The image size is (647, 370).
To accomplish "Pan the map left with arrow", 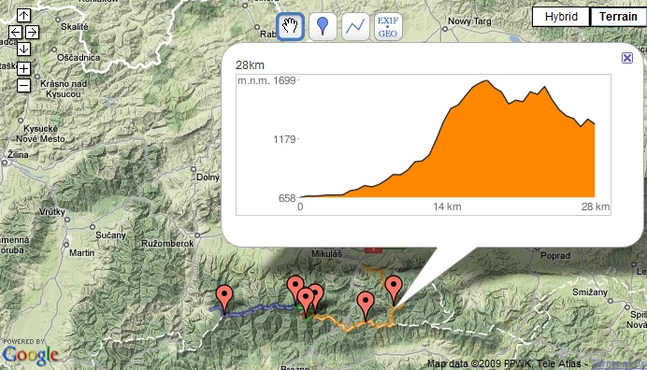I will click(15, 32).
